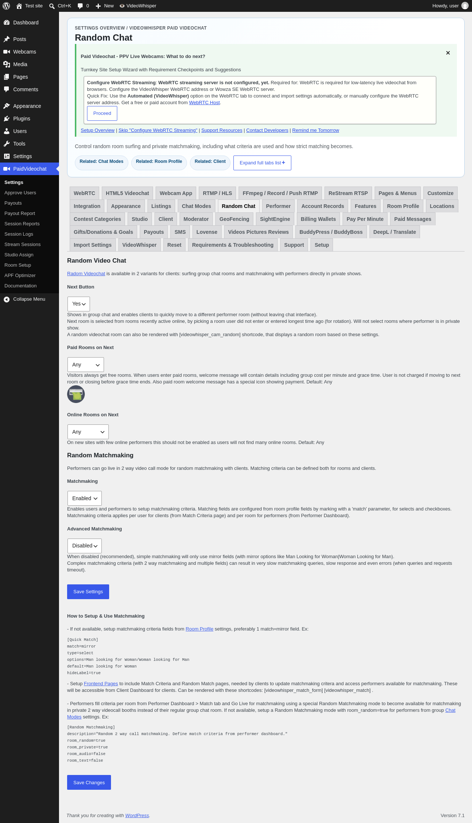Click the Collapse Menu arrow icon
This screenshot has width=472, height=823.
coord(7,299)
